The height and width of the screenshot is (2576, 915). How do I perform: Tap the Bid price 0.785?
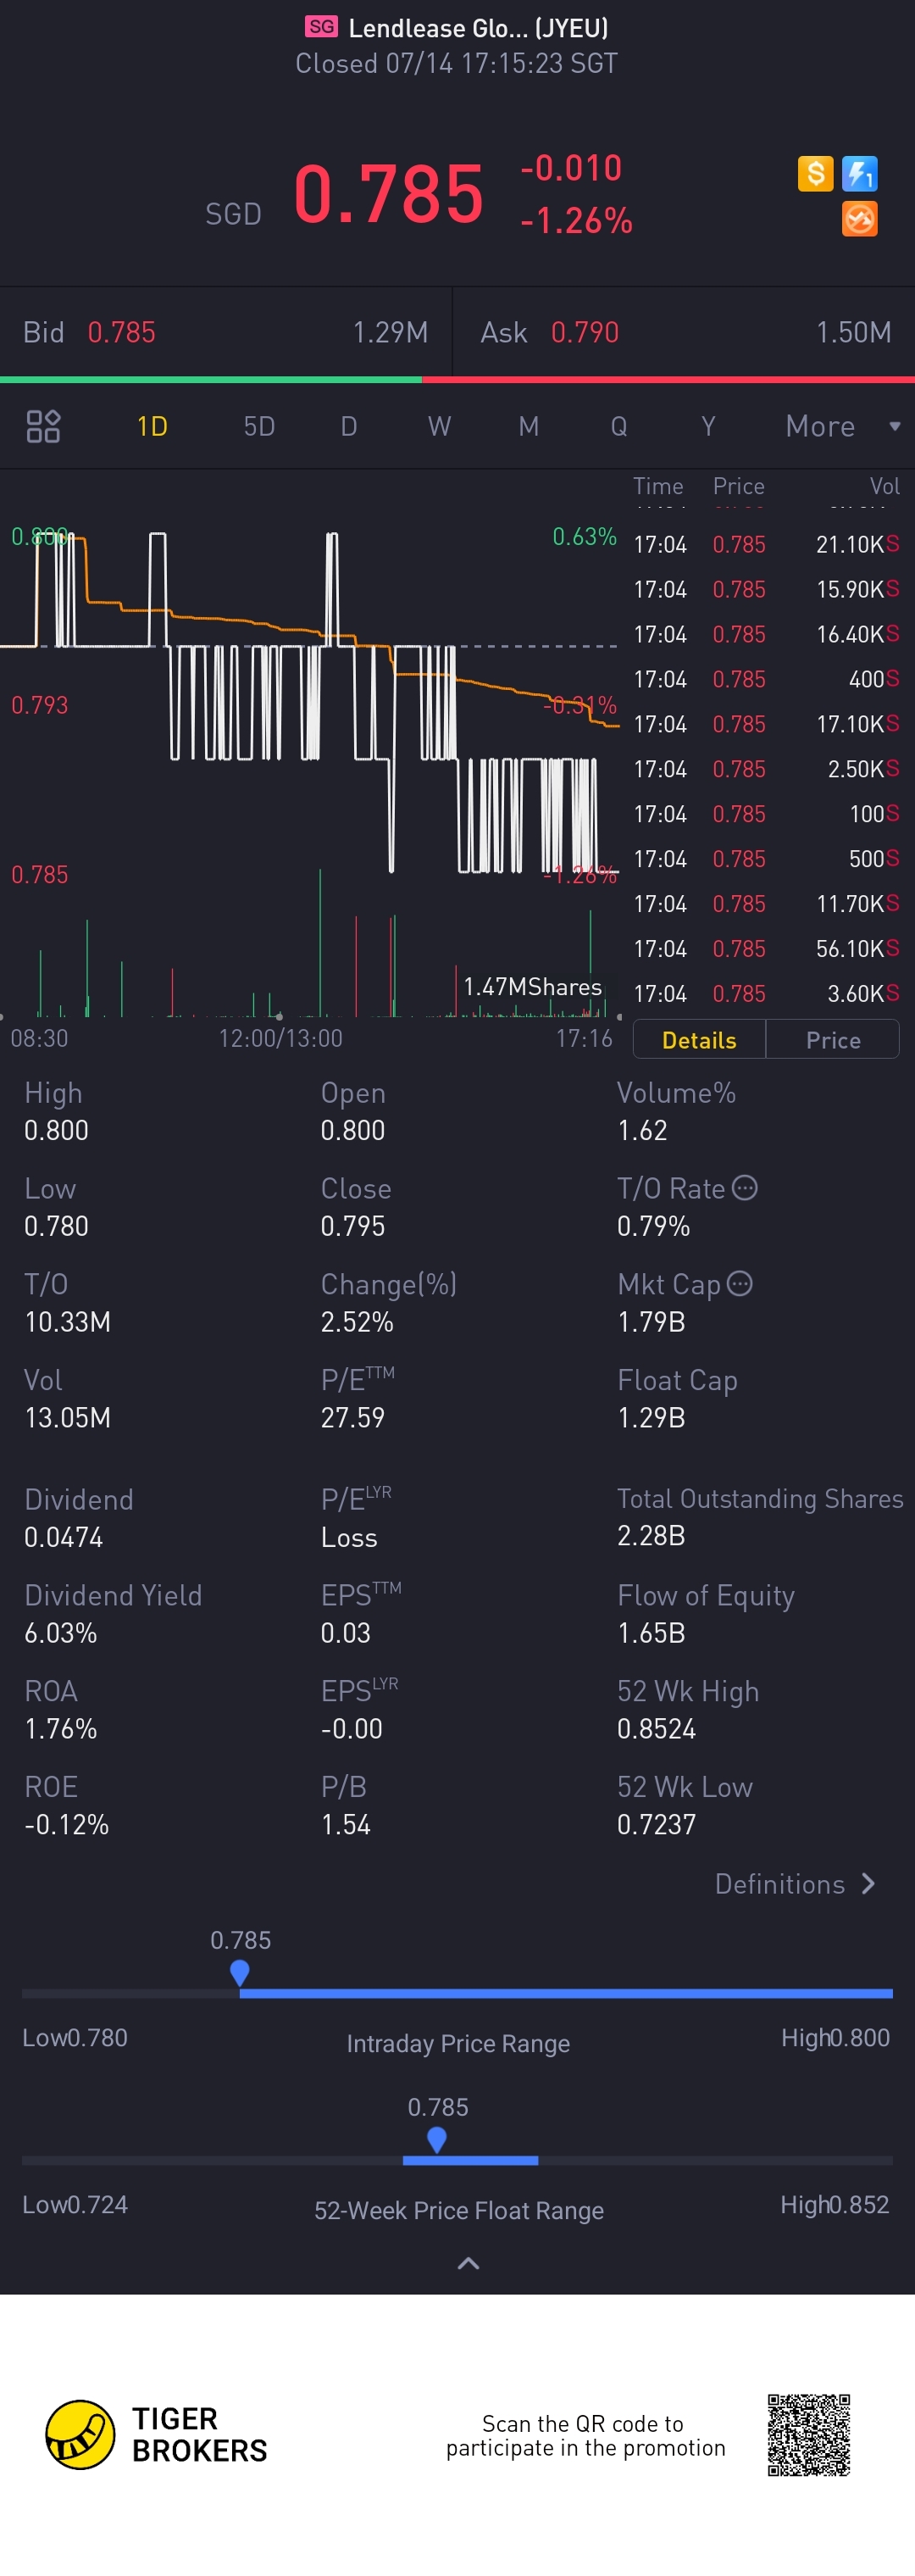122,333
